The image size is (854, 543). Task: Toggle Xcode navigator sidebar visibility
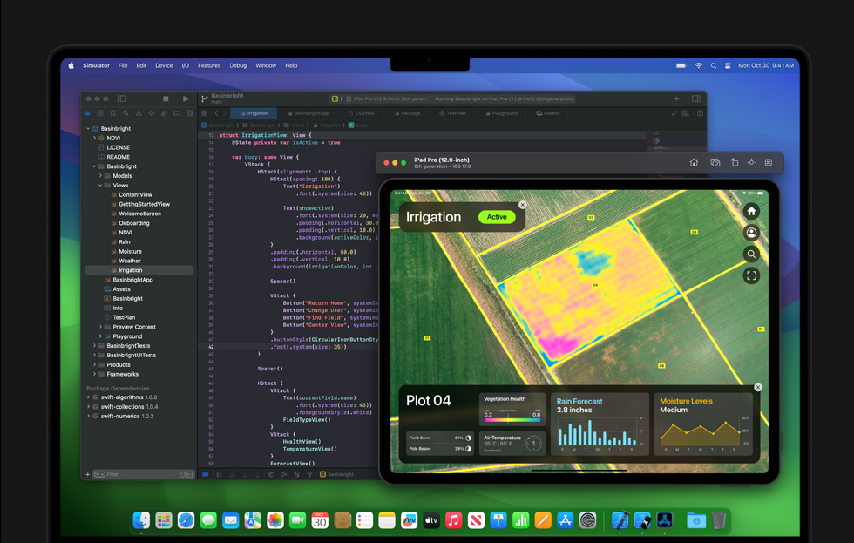tap(122, 98)
